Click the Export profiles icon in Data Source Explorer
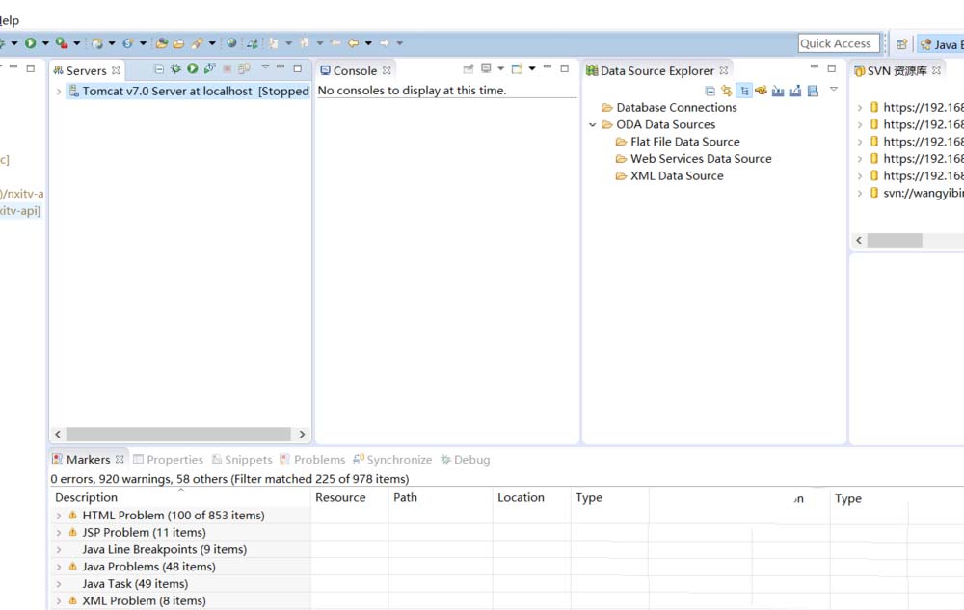This screenshot has height=610, width=964. [x=795, y=91]
